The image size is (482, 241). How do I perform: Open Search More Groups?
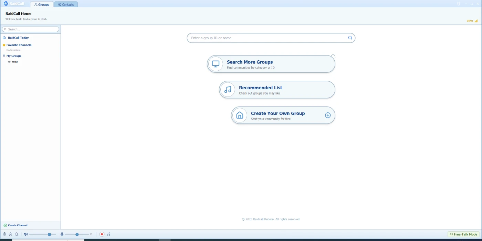tap(271, 64)
